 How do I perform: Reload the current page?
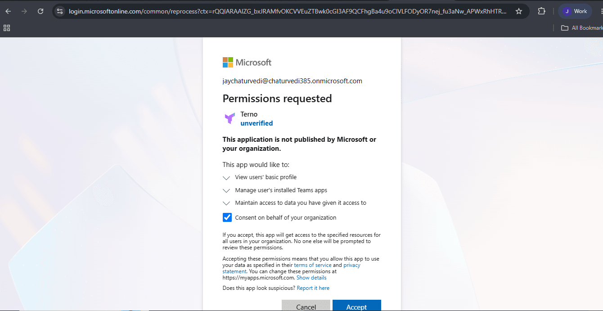[40, 11]
